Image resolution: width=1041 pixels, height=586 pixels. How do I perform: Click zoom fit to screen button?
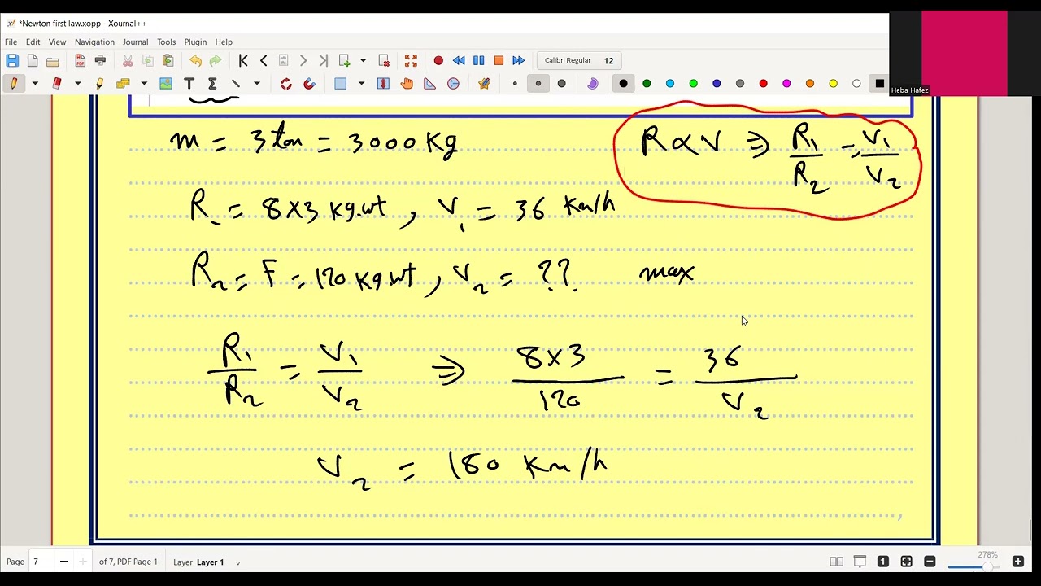tap(906, 562)
